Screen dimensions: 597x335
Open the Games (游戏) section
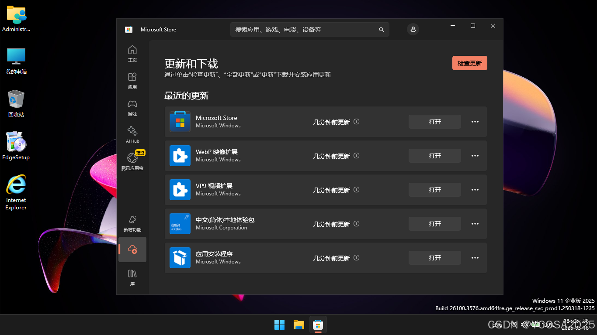tap(132, 108)
